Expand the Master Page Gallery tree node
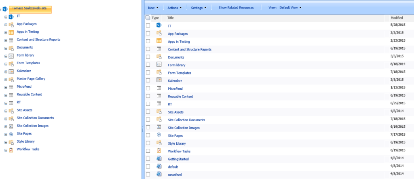 6,79
